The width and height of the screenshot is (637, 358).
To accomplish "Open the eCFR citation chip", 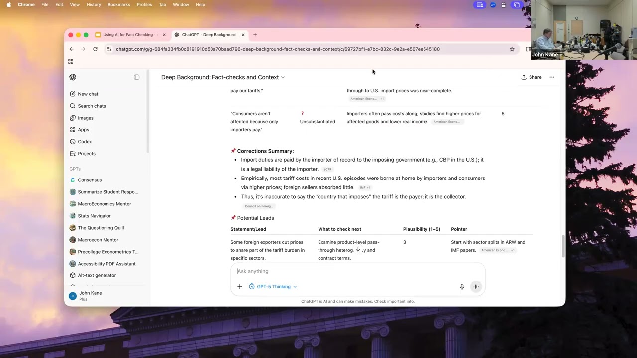I will click(327, 169).
